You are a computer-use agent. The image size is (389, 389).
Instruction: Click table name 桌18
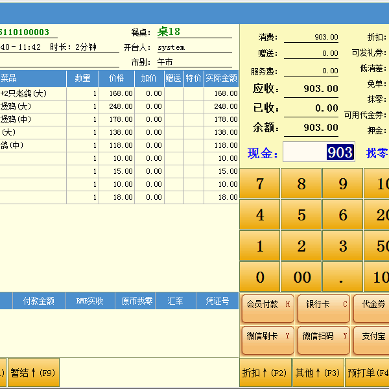pos(169,32)
